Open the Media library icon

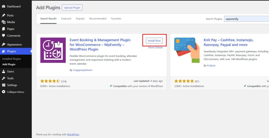[3, 22]
